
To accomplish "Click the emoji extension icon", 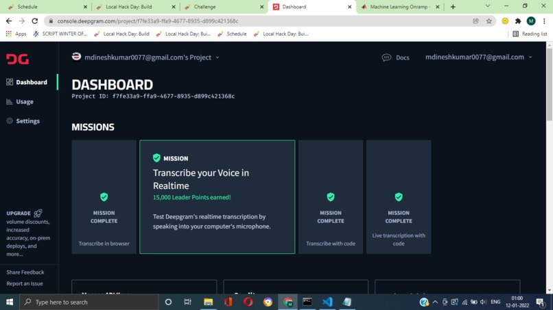I will 505,21.
